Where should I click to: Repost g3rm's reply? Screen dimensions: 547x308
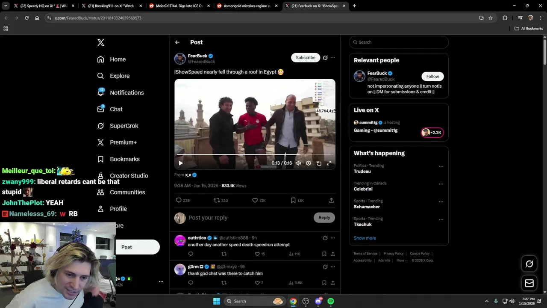[224, 283]
